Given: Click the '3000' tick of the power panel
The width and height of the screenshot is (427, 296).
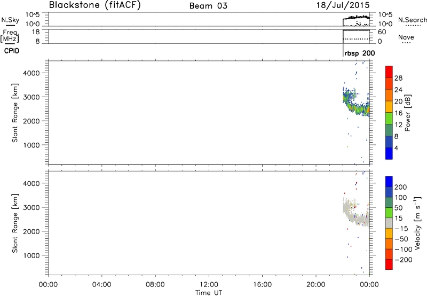Looking at the screenshot, I should pyautogui.click(x=31, y=97).
